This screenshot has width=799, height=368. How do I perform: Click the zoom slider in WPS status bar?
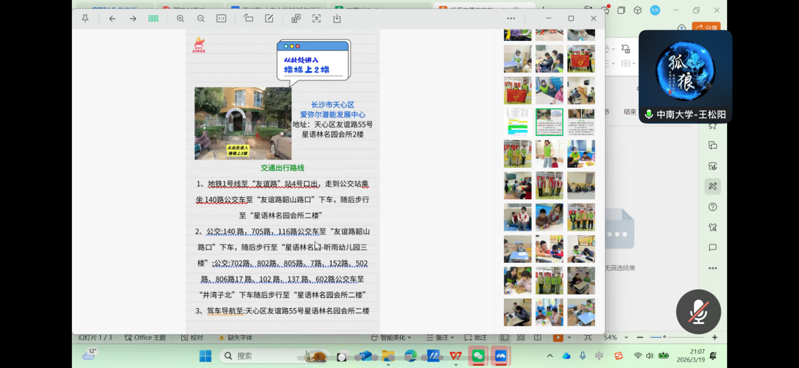663,338
